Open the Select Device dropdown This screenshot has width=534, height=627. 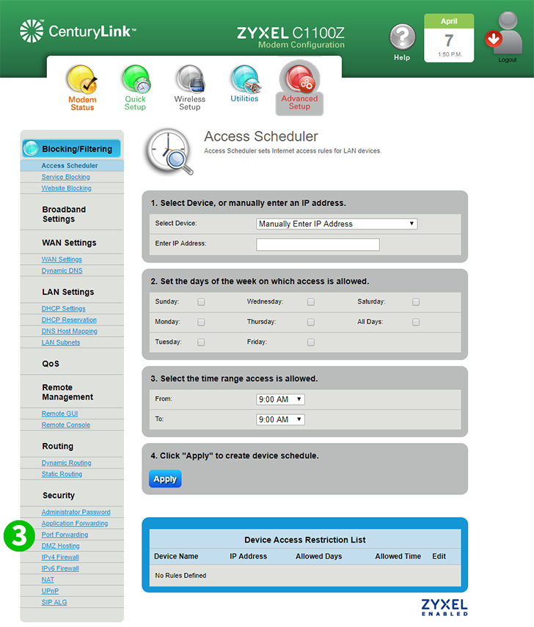pos(337,224)
